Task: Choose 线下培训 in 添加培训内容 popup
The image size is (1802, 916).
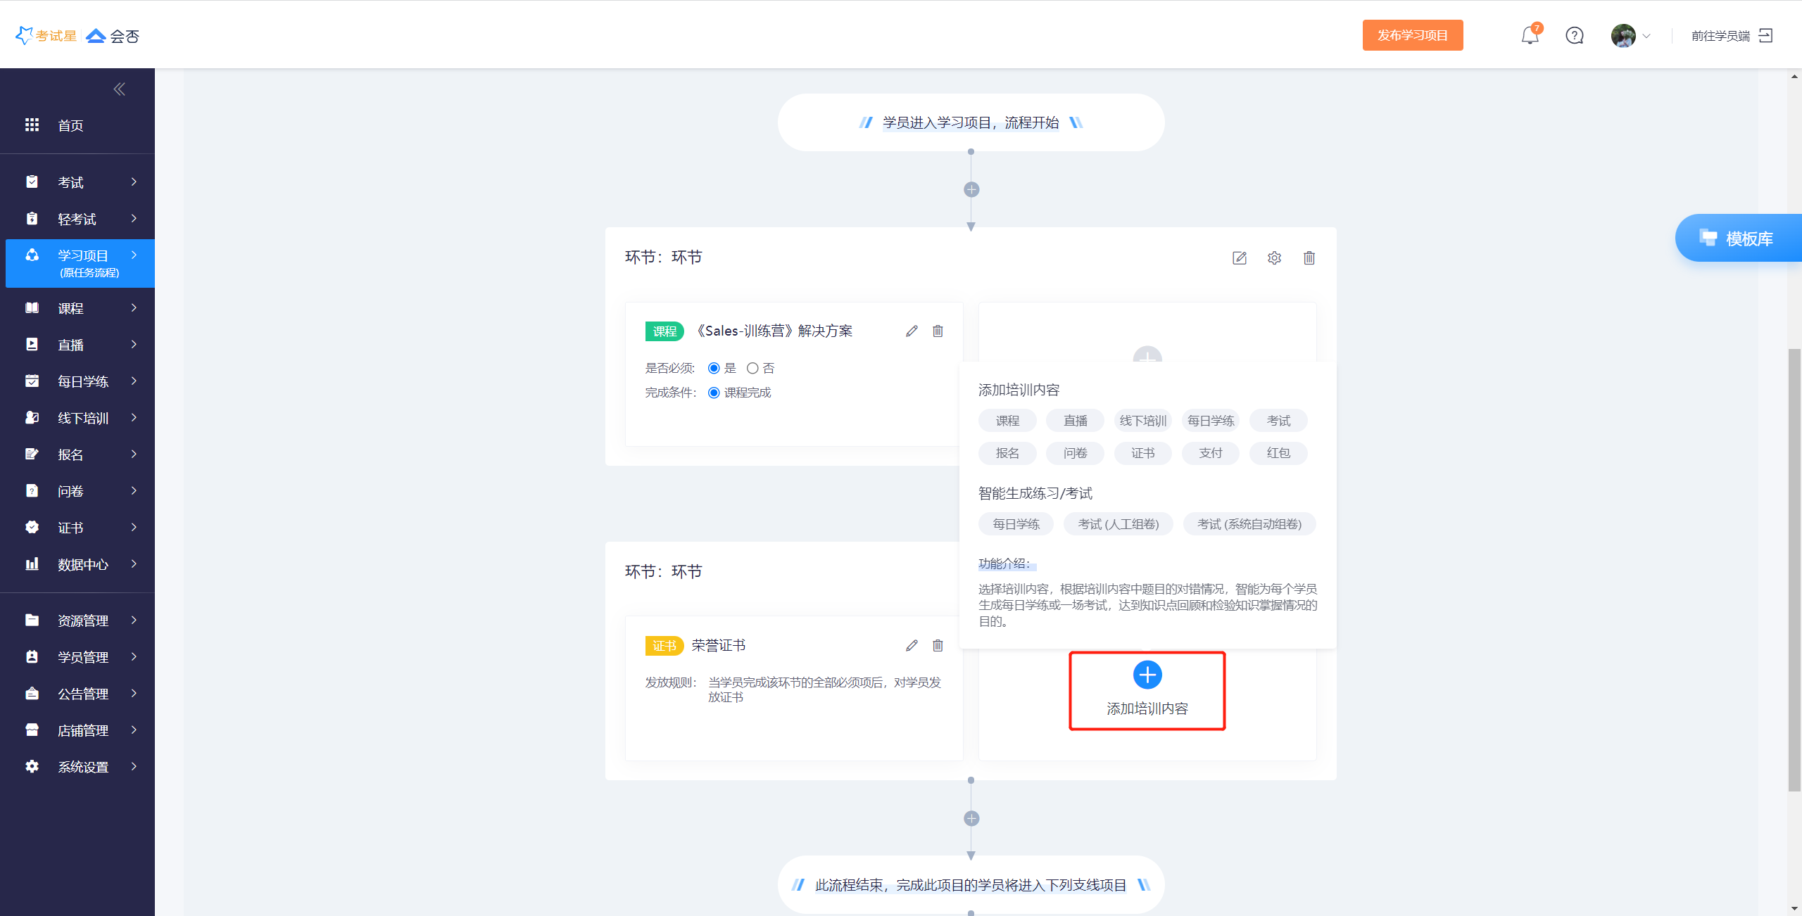Action: (x=1143, y=421)
